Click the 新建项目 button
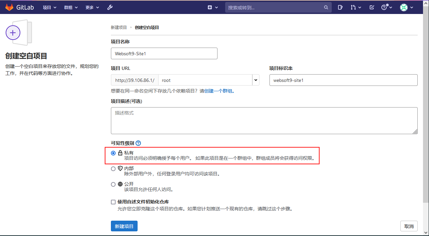This screenshot has height=236, width=429. click(124, 226)
